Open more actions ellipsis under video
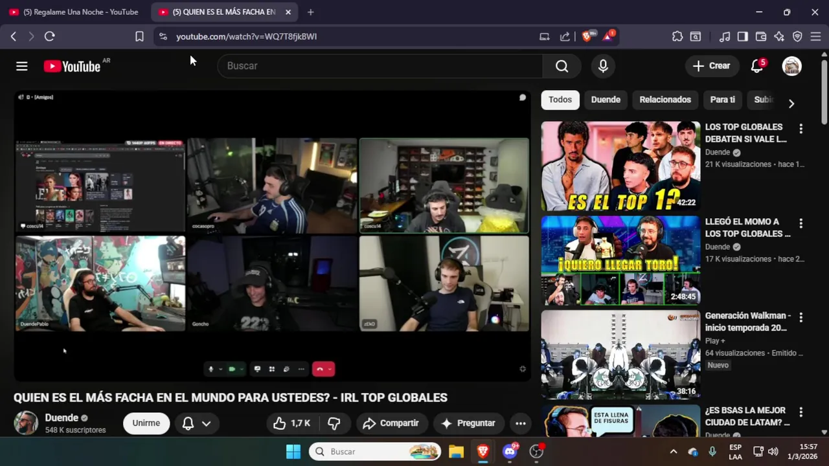 pyautogui.click(x=520, y=423)
